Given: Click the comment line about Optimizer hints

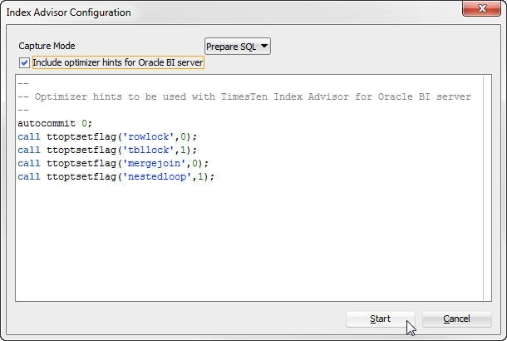Looking at the screenshot, I should point(244,96).
